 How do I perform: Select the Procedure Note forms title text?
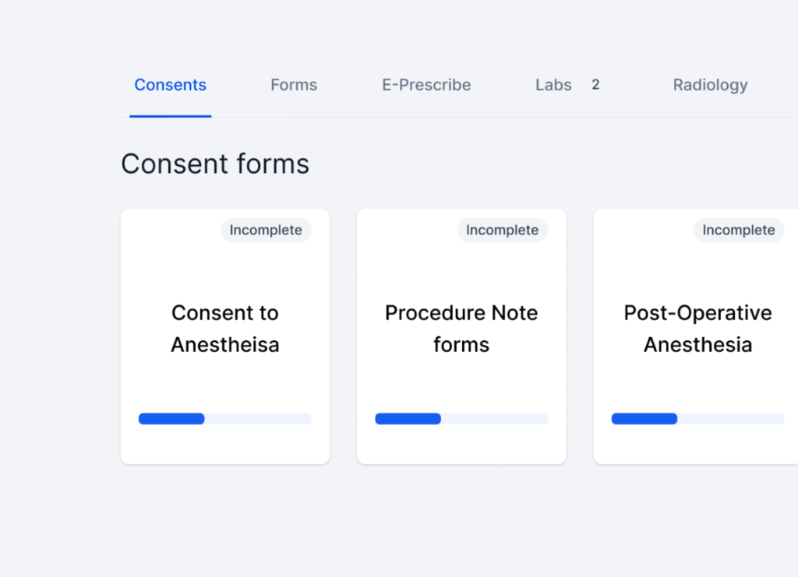click(x=461, y=328)
